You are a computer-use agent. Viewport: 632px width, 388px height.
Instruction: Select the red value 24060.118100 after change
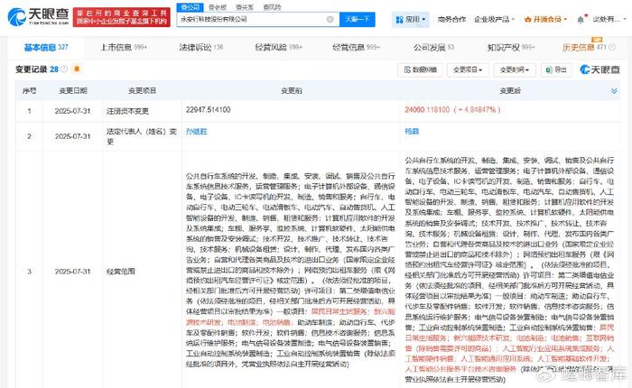coord(427,109)
